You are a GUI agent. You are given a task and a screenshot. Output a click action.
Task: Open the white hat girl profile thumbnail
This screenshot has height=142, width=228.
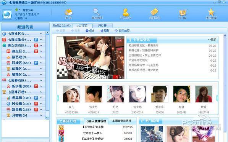[71, 94]
